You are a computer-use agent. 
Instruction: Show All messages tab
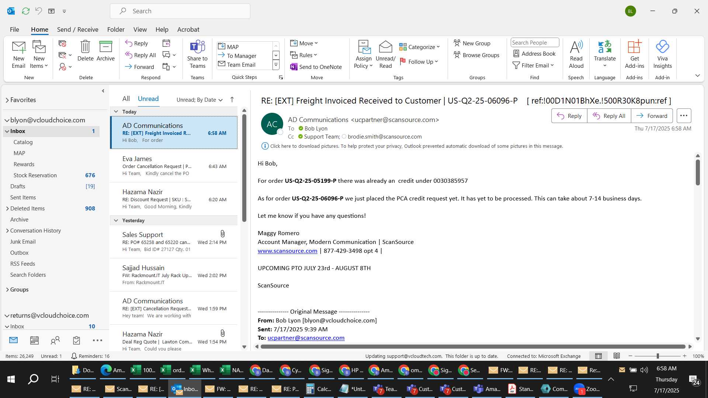(x=126, y=99)
